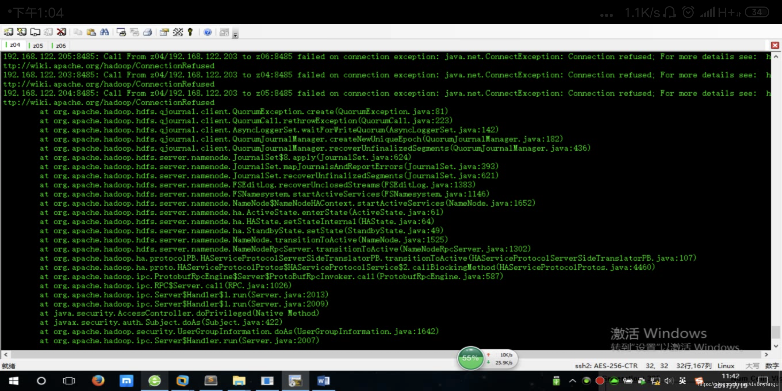Click the QuorumCall.rethrowException stack trace line
This screenshot has width=782, height=391.
click(x=246, y=121)
